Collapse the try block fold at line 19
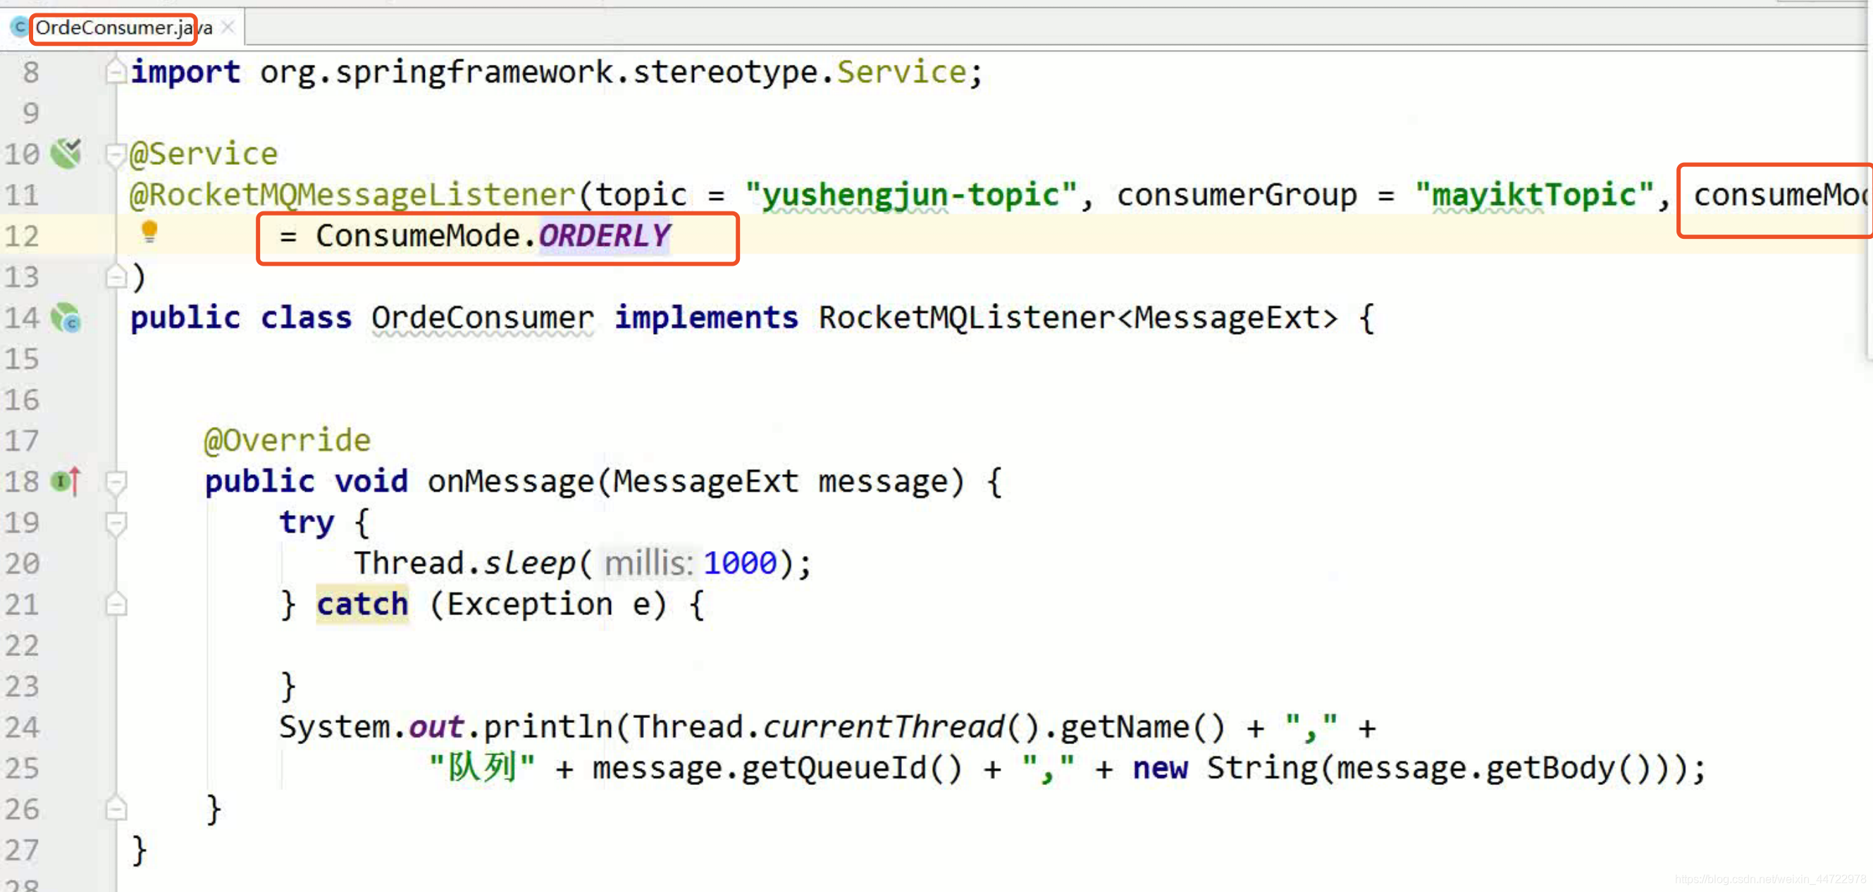Image resolution: width=1873 pixels, height=892 pixels. [x=116, y=523]
